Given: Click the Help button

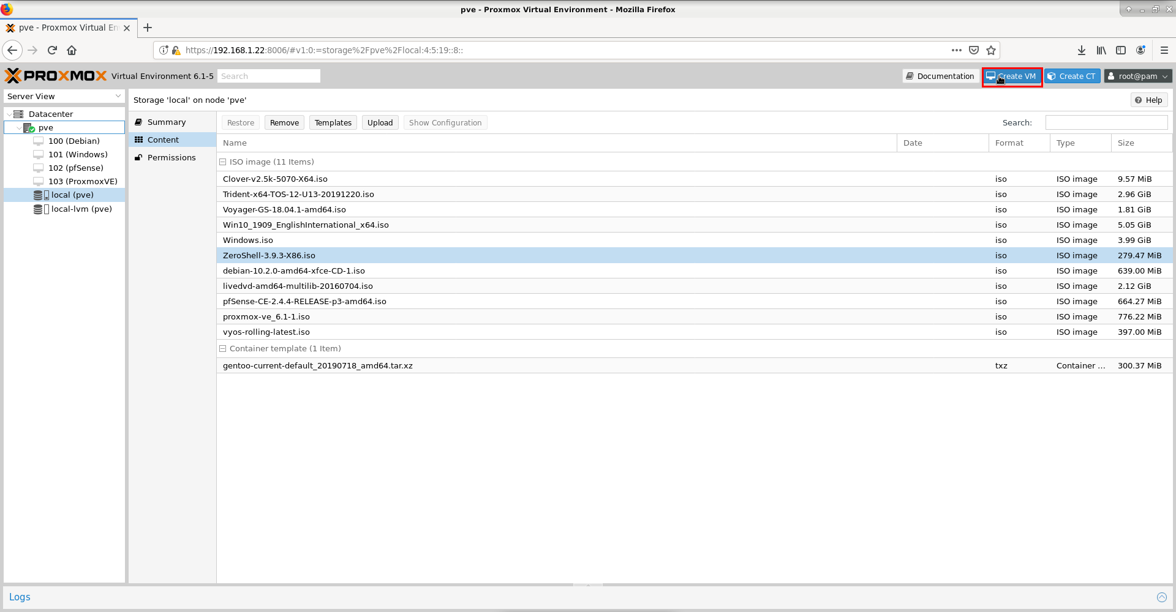Looking at the screenshot, I should click(1148, 100).
